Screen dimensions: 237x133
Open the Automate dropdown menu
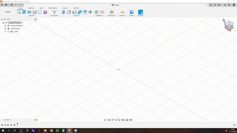coord(54,16)
